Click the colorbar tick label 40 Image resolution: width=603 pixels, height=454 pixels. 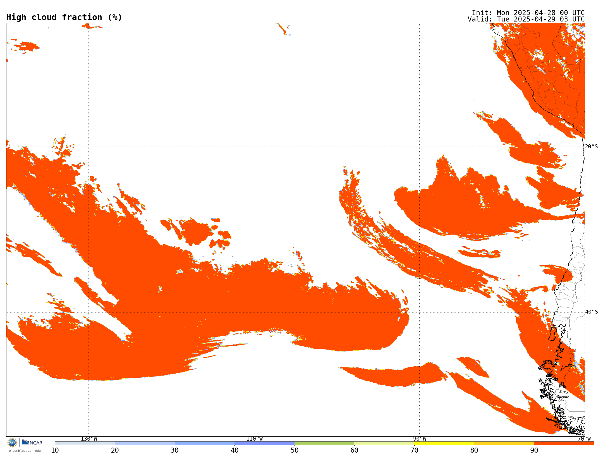coord(234,450)
